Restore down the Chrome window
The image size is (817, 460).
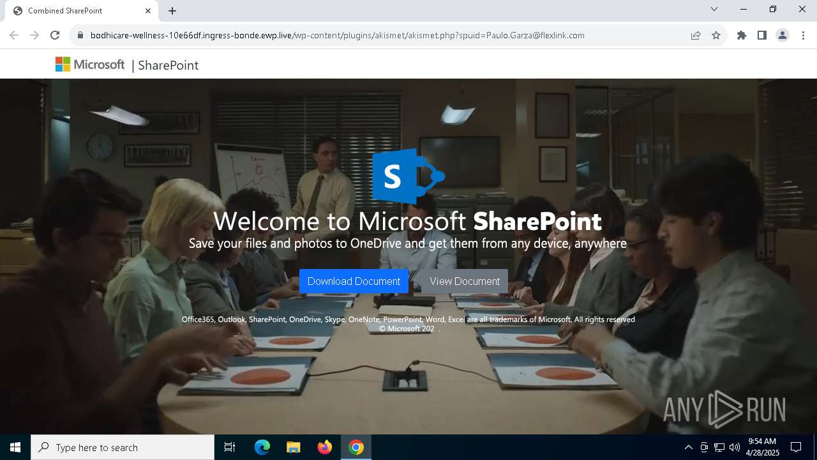[x=773, y=9]
